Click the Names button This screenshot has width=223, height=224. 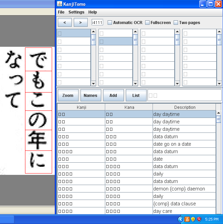click(x=91, y=95)
